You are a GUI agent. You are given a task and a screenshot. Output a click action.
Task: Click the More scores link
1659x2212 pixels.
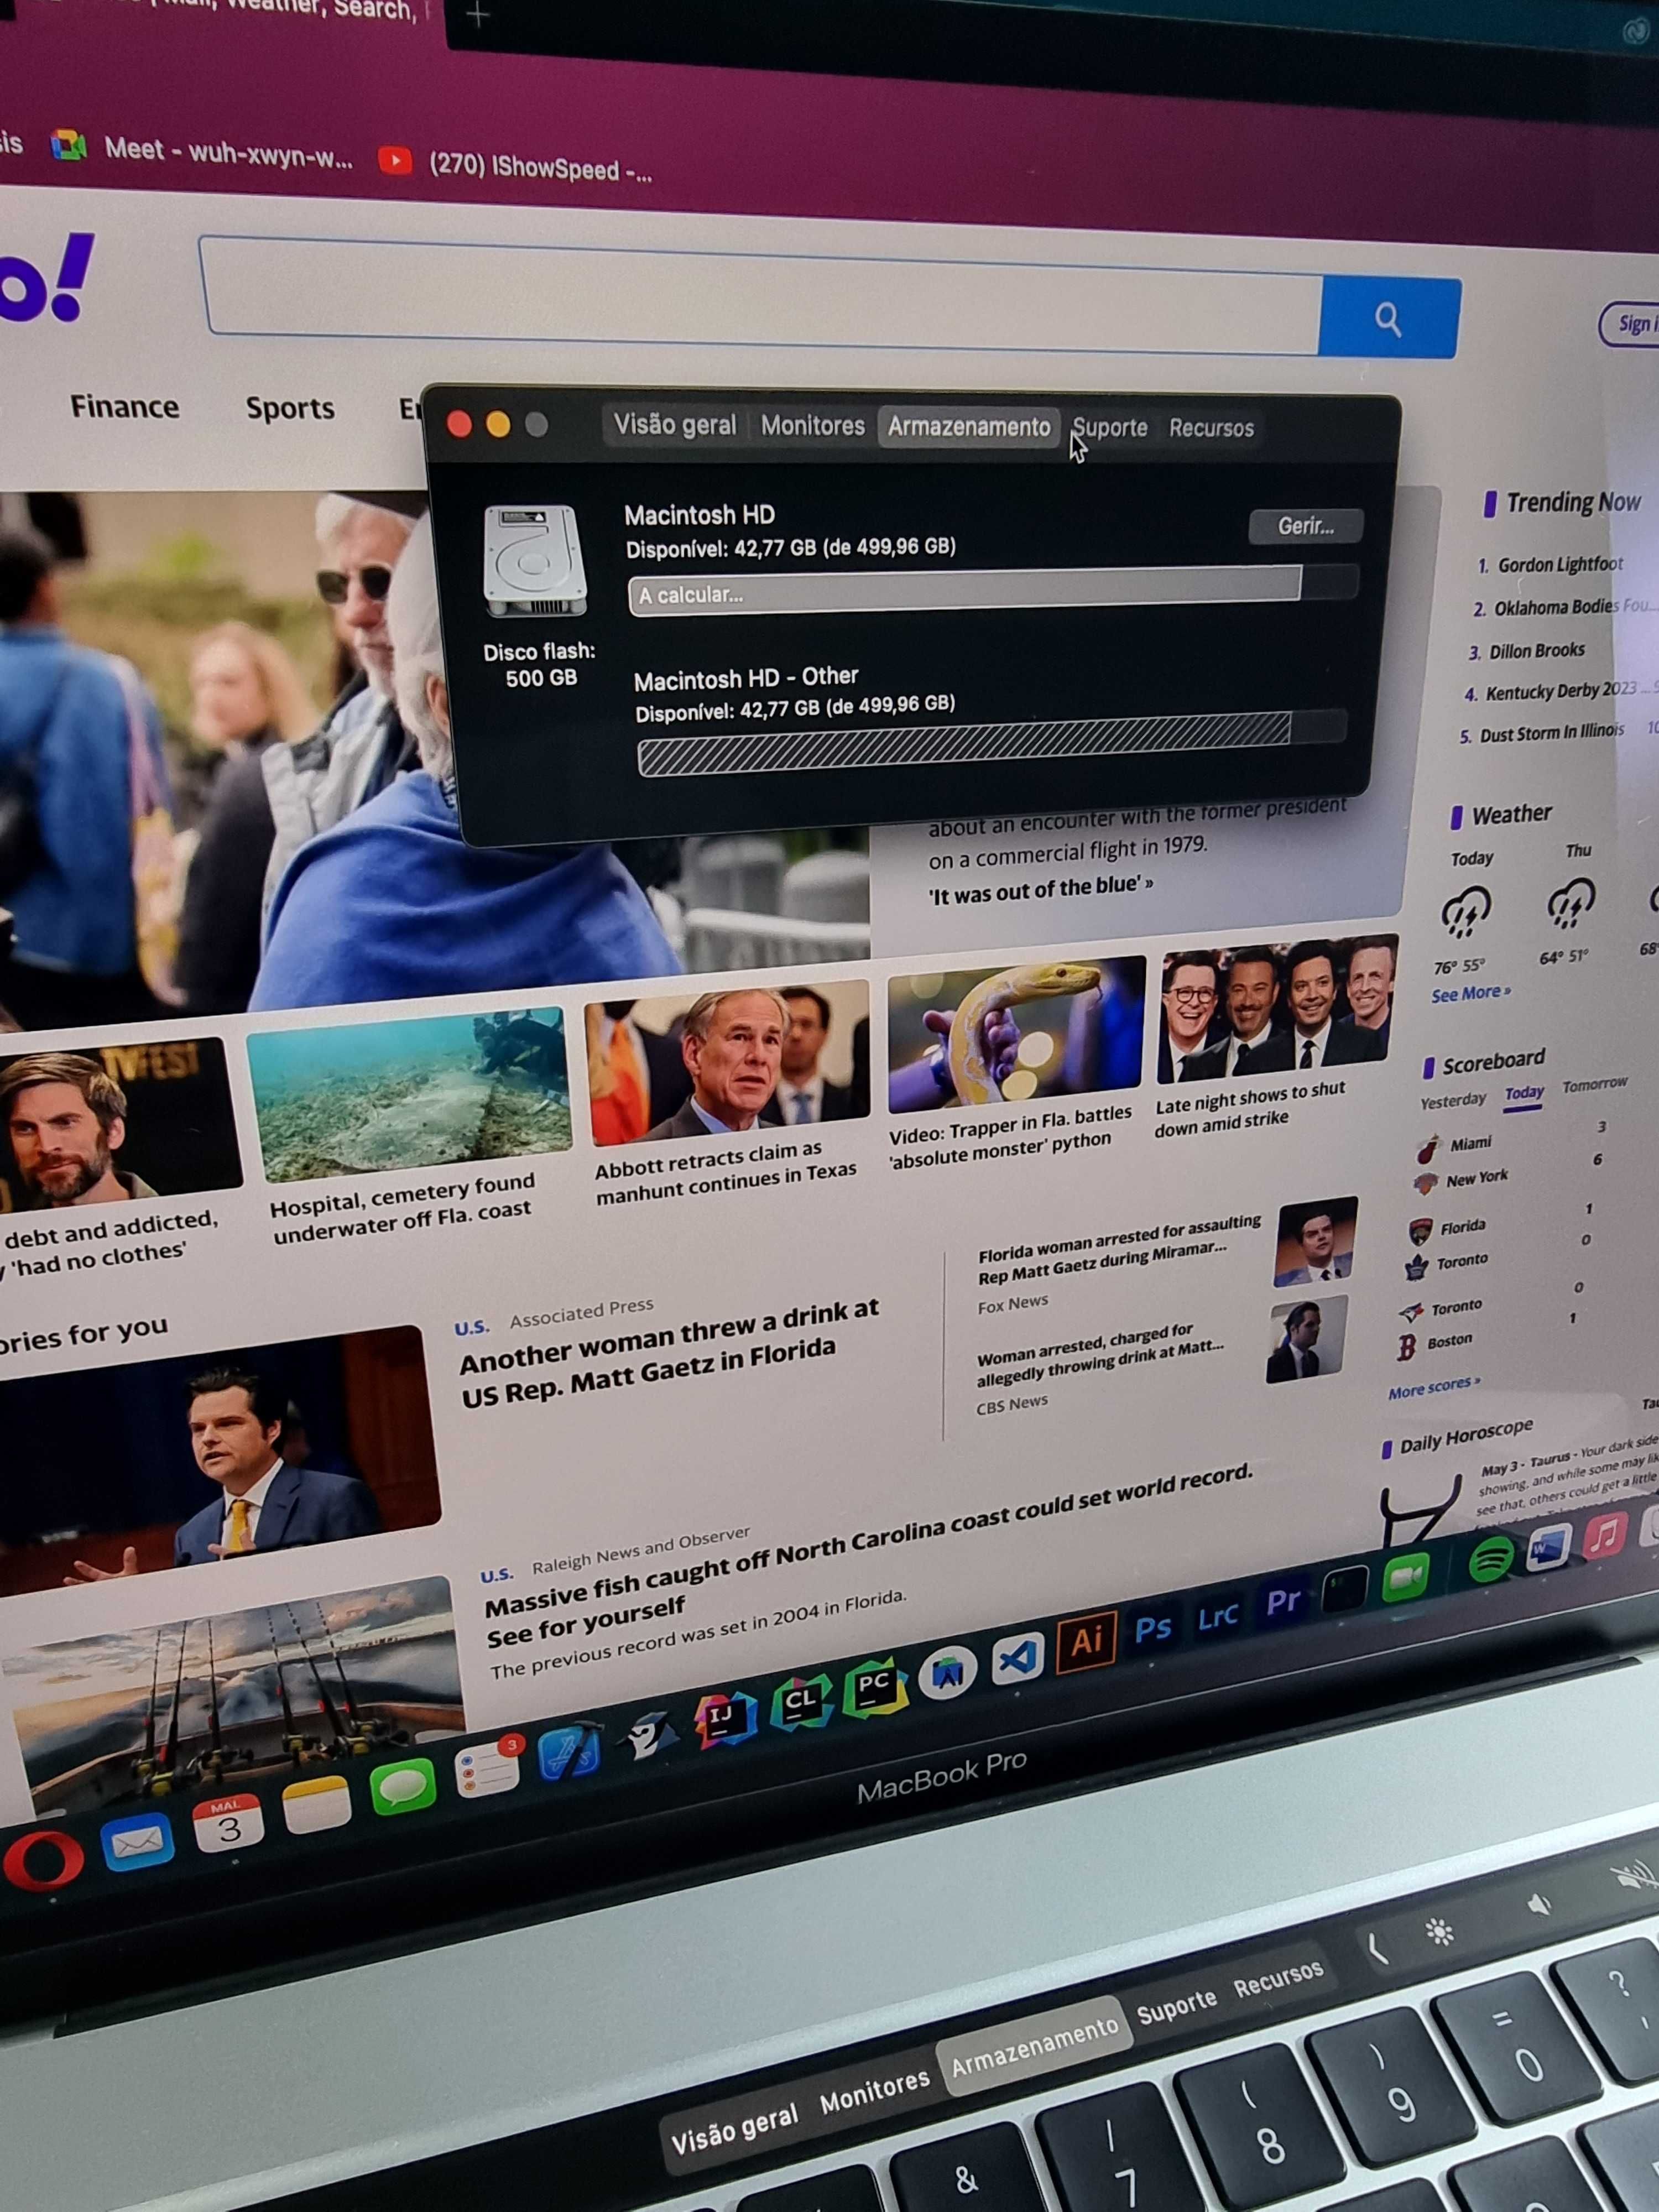click(1433, 1388)
